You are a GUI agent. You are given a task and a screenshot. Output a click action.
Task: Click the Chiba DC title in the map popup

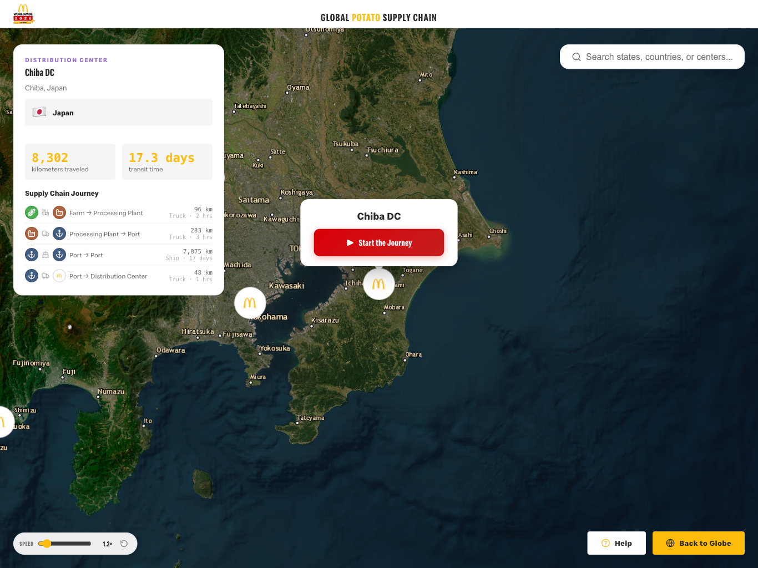pyautogui.click(x=379, y=216)
